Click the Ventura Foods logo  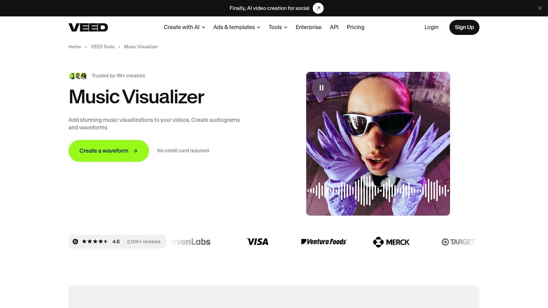(x=324, y=242)
